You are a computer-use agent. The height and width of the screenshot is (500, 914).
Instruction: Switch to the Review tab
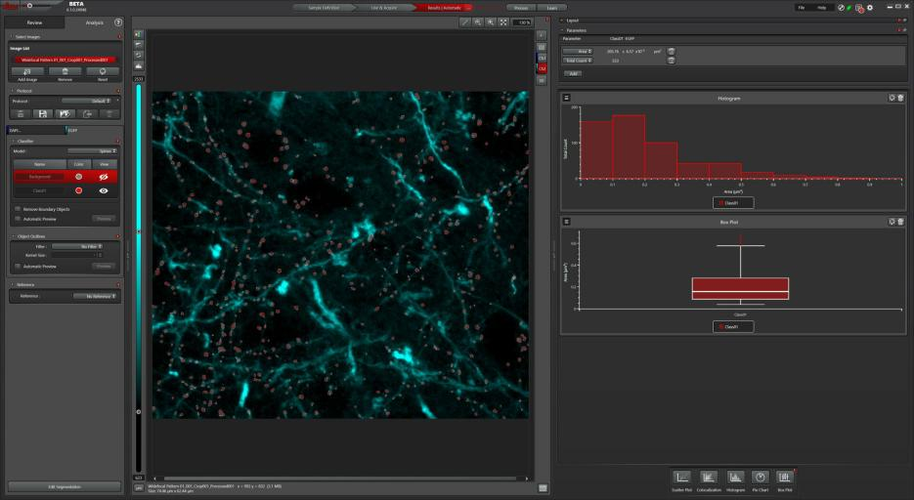point(34,22)
